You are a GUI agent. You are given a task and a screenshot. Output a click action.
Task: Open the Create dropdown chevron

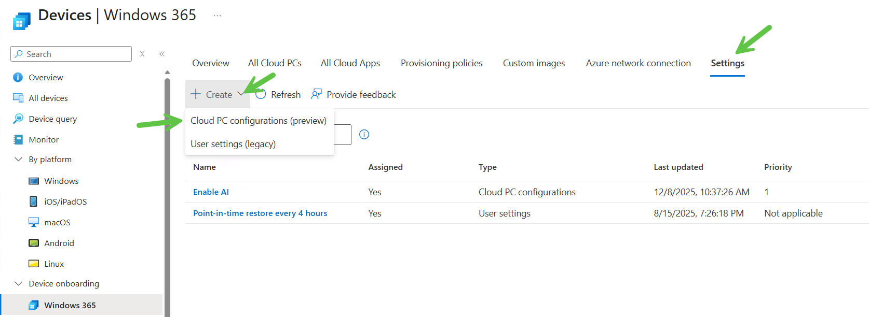tap(240, 94)
